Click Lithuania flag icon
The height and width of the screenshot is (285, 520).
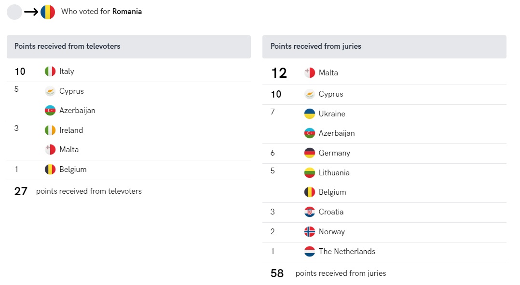pos(310,173)
